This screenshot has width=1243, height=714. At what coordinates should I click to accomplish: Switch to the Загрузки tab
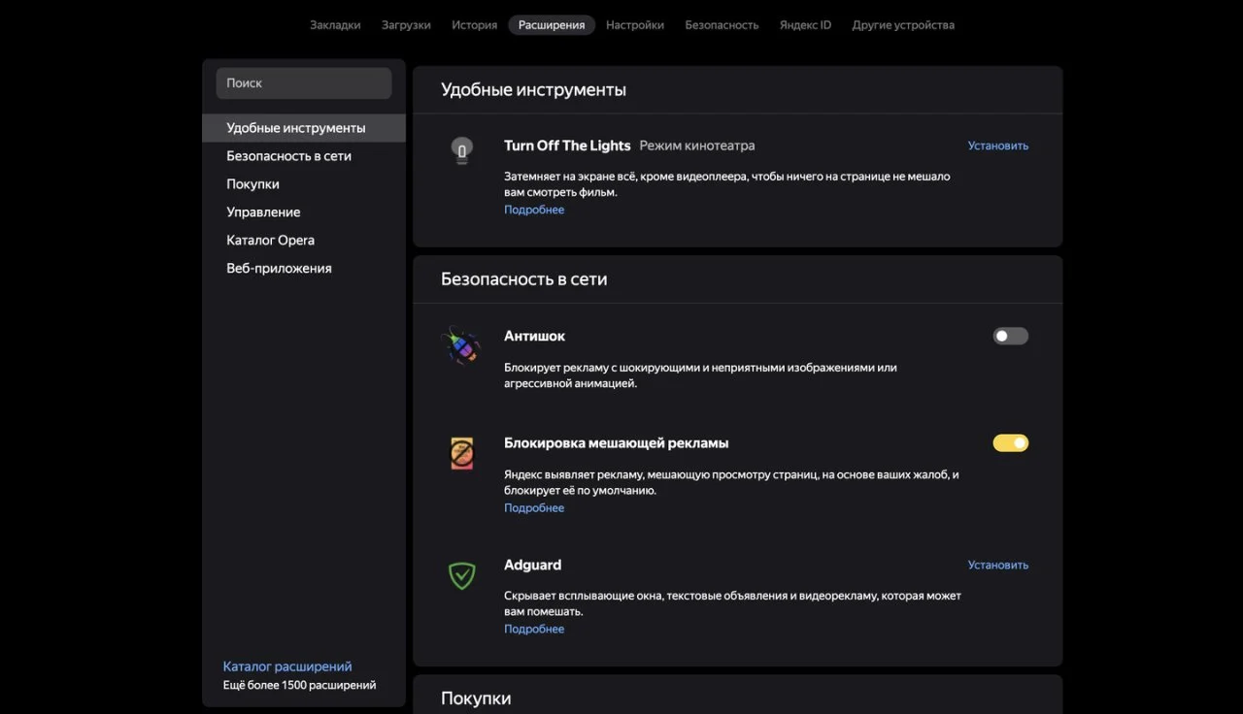point(406,25)
